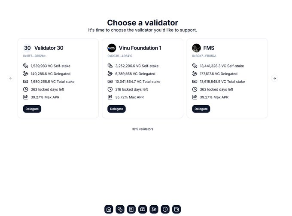Delegate to Vinu Foundation 1
The height and width of the screenshot is (216, 292).
click(x=116, y=109)
